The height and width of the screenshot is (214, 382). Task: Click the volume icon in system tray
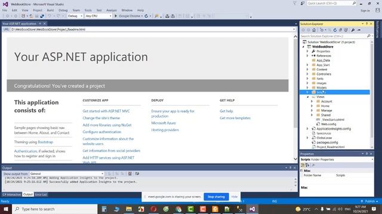[340, 209]
